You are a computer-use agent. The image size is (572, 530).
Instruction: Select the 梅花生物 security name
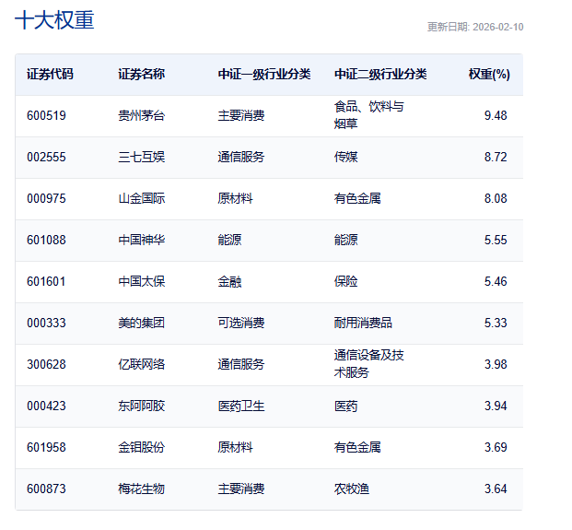coord(142,489)
